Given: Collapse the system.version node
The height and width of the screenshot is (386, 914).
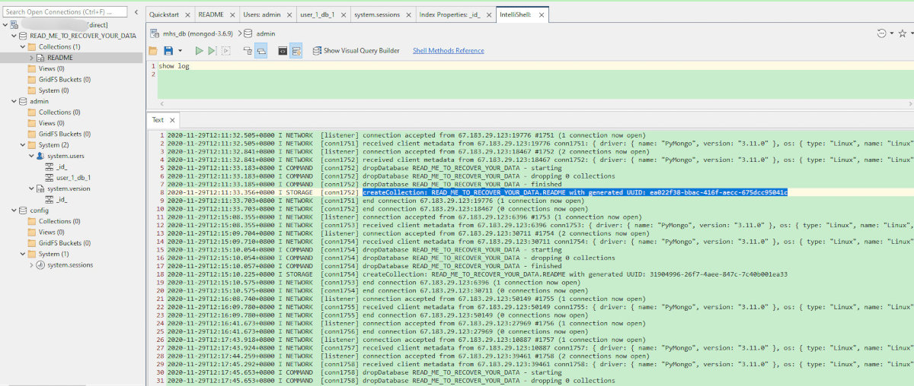Looking at the screenshot, I should tap(31, 188).
